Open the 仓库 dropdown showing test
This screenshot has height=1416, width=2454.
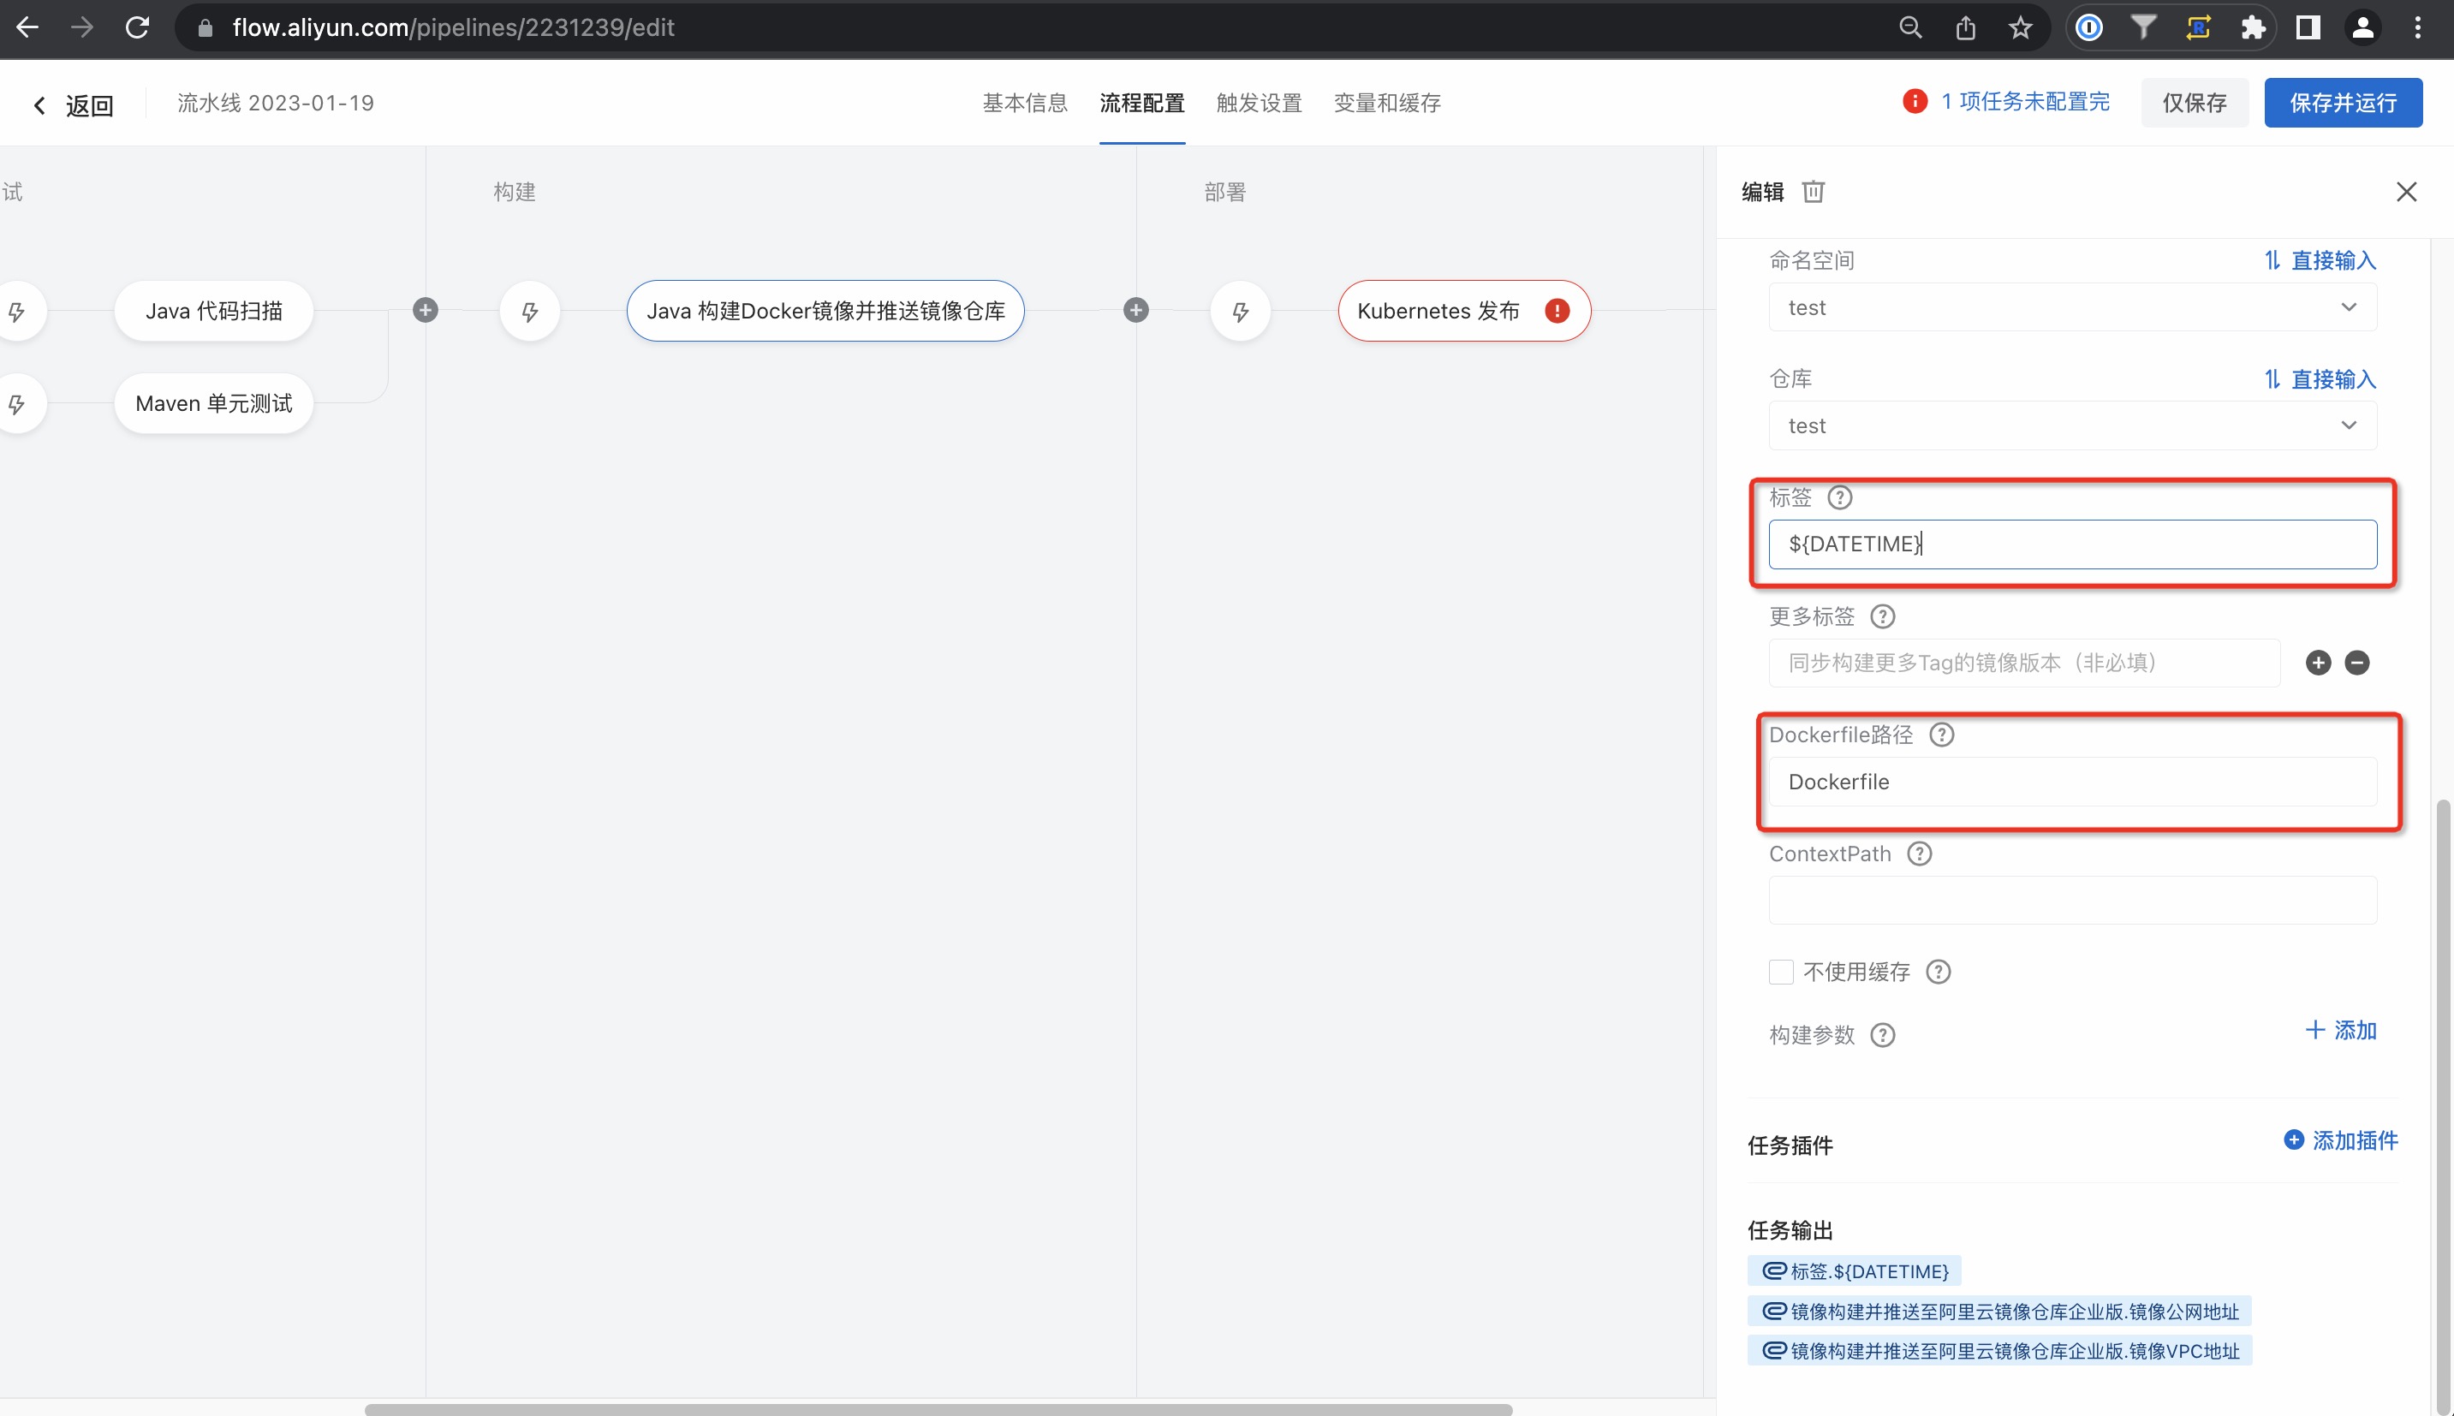click(2072, 426)
